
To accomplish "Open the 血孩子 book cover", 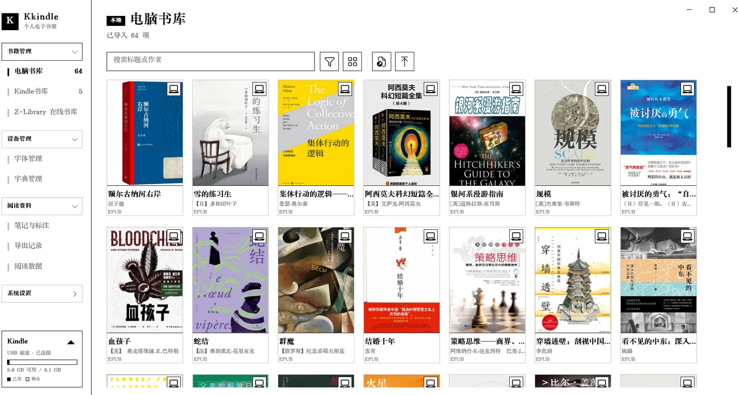I will (145, 280).
